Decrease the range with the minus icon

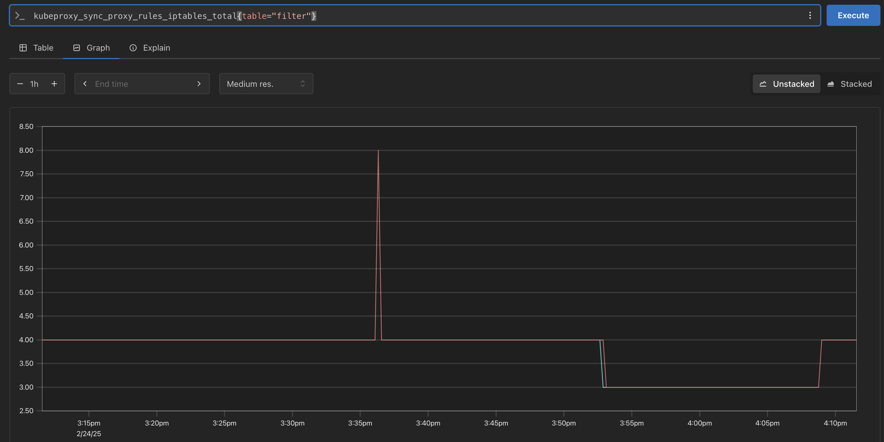[x=20, y=84]
